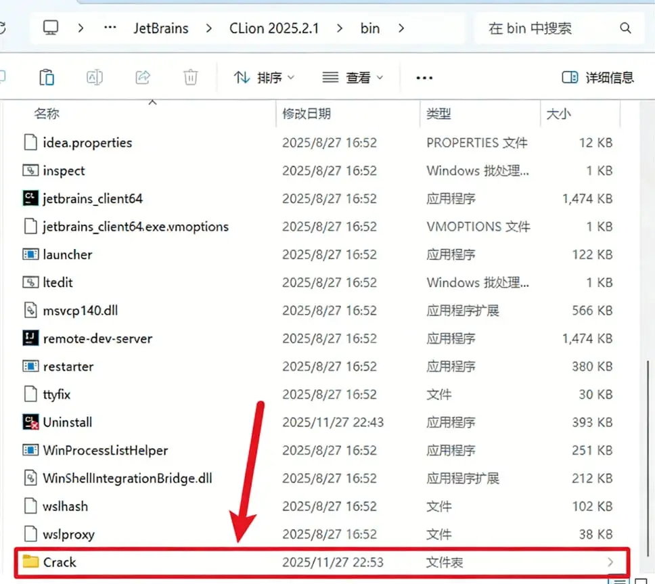The height and width of the screenshot is (584, 655).
Task: Click the delete trash icon
Action: coord(191,77)
